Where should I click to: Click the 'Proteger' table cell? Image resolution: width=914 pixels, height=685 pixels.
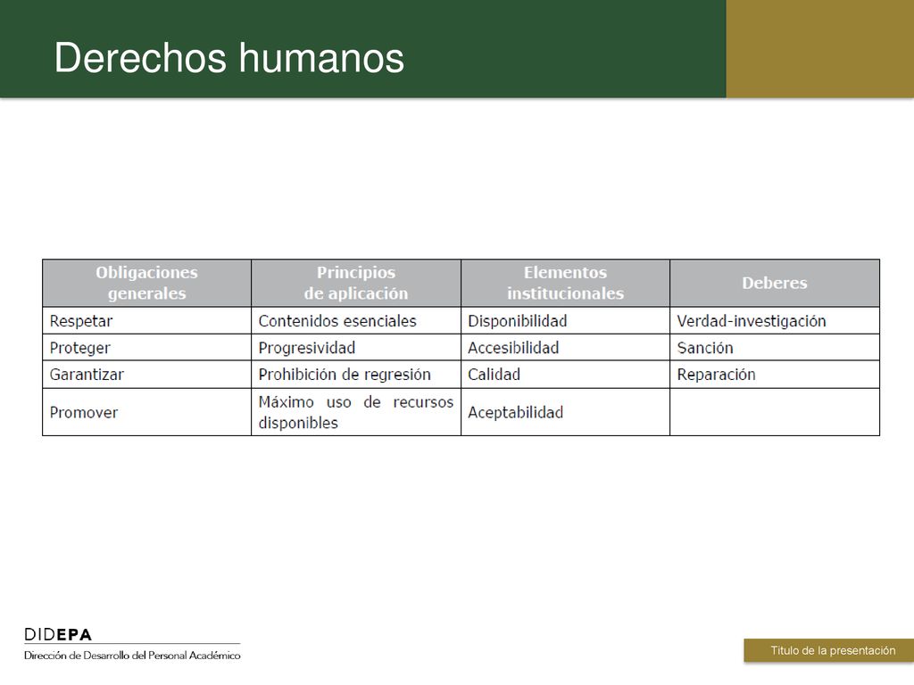coord(147,347)
